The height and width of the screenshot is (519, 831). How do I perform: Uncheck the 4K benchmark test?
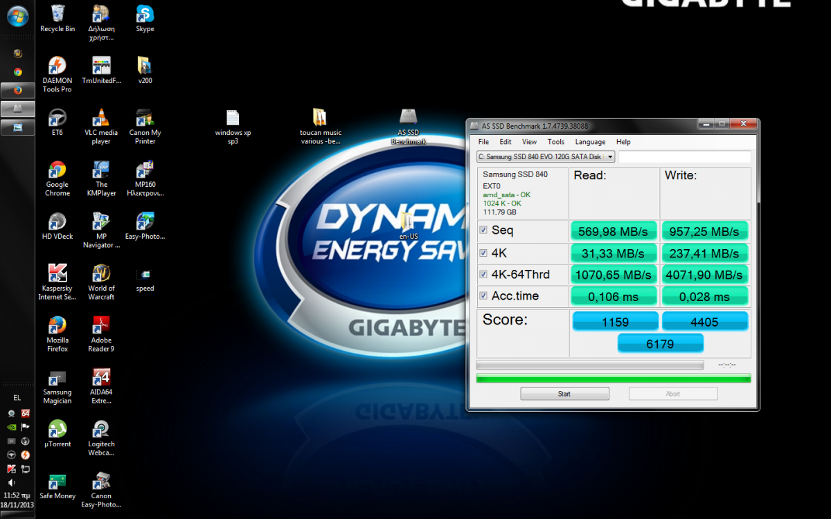click(483, 253)
